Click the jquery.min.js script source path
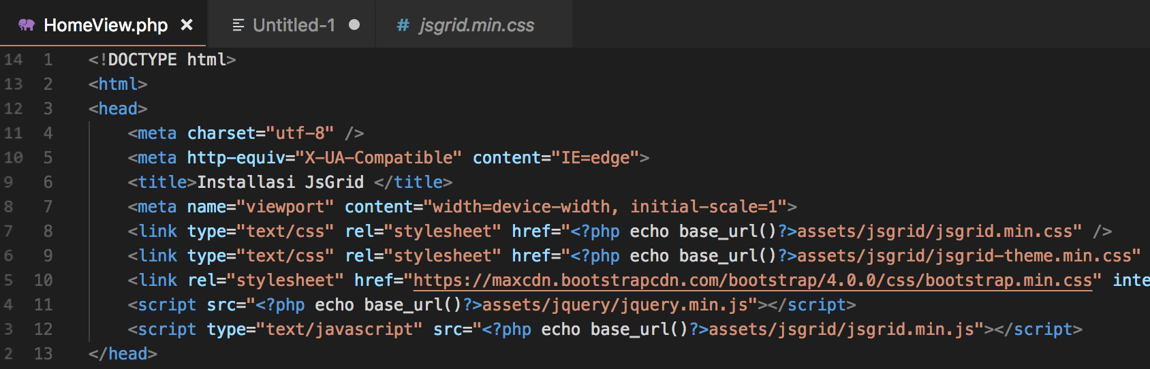1150x369 pixels. tap(615, 305)
